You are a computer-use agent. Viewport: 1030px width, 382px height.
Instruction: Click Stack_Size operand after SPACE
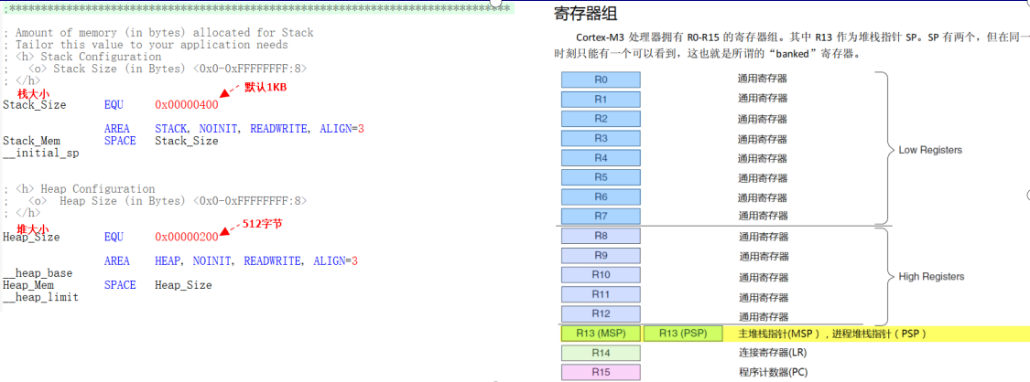(x=187, y=141)
